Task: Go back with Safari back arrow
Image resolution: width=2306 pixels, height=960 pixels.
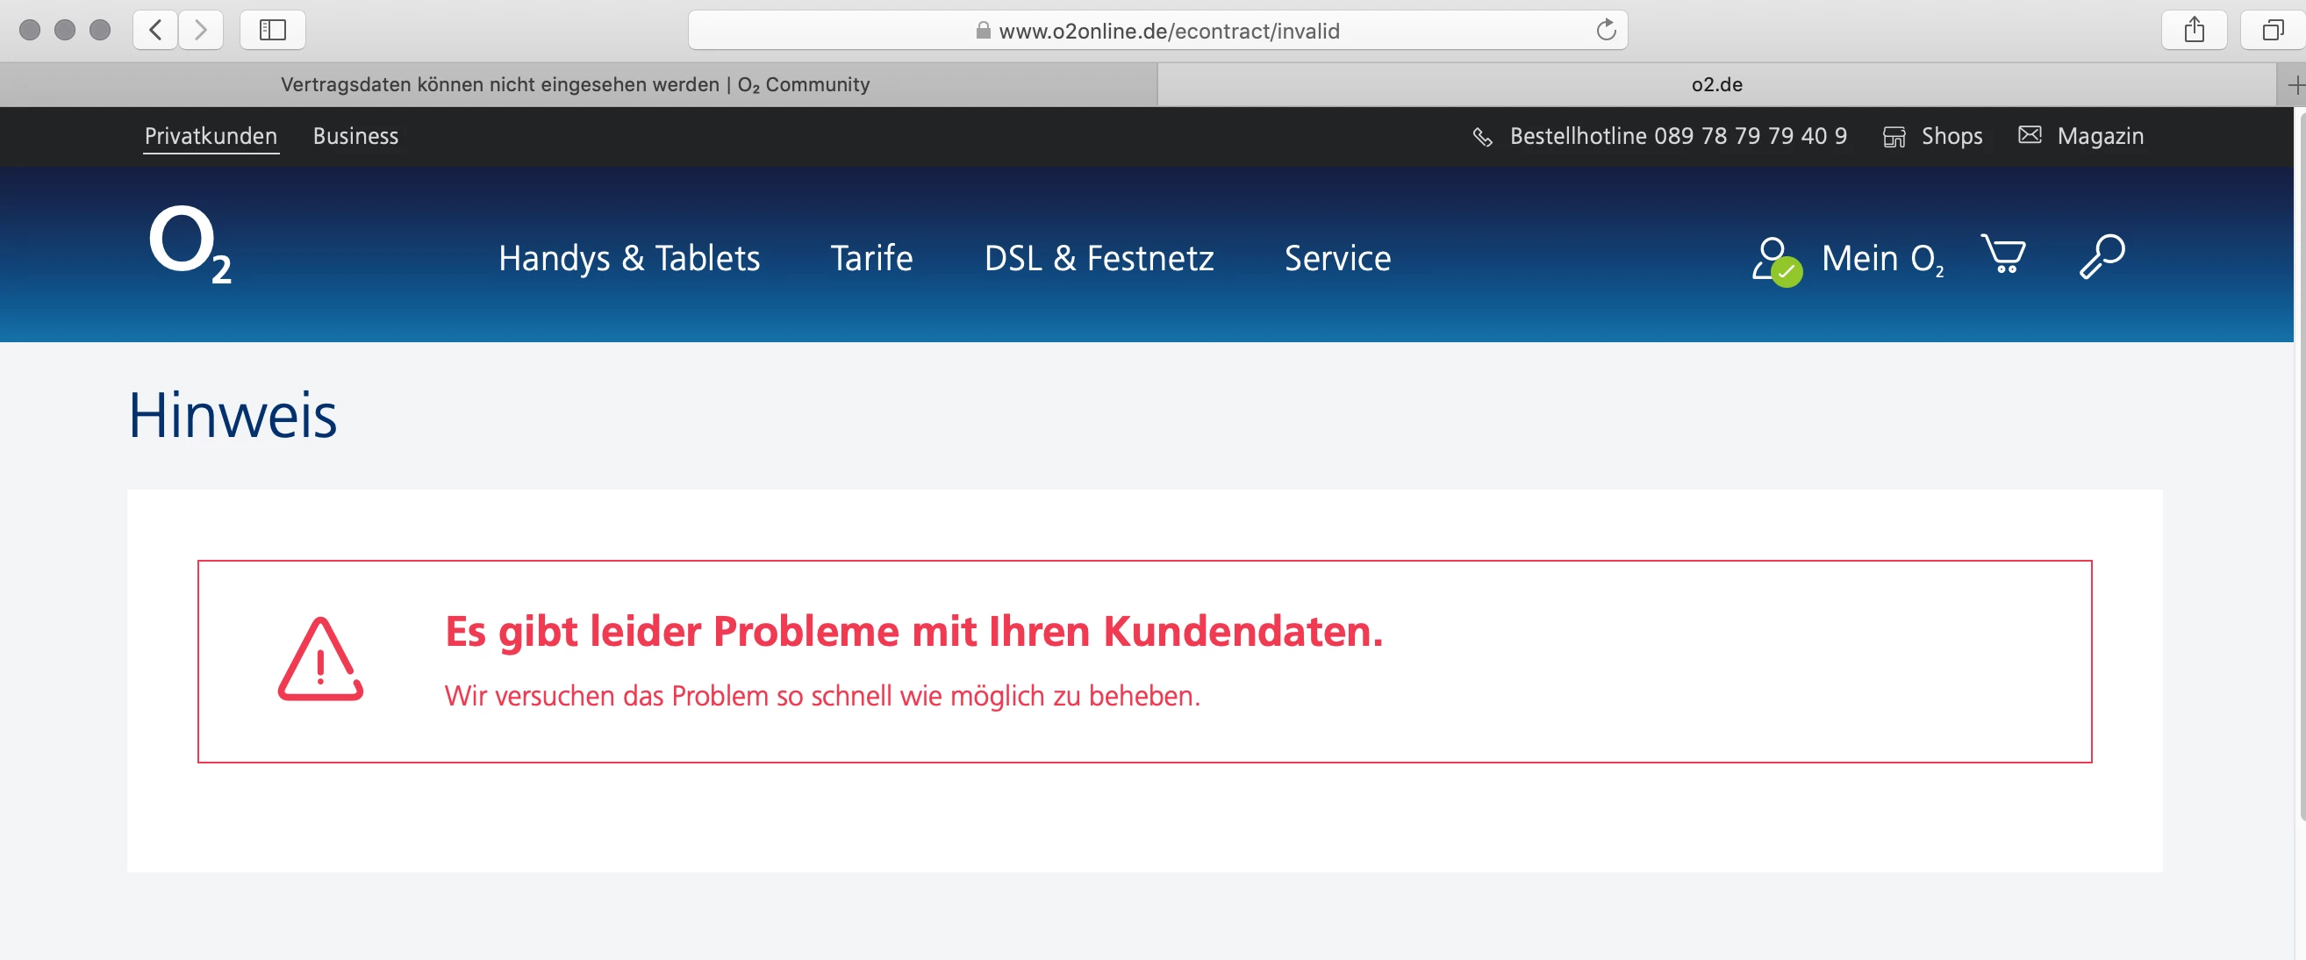Action: pos(156,31)
